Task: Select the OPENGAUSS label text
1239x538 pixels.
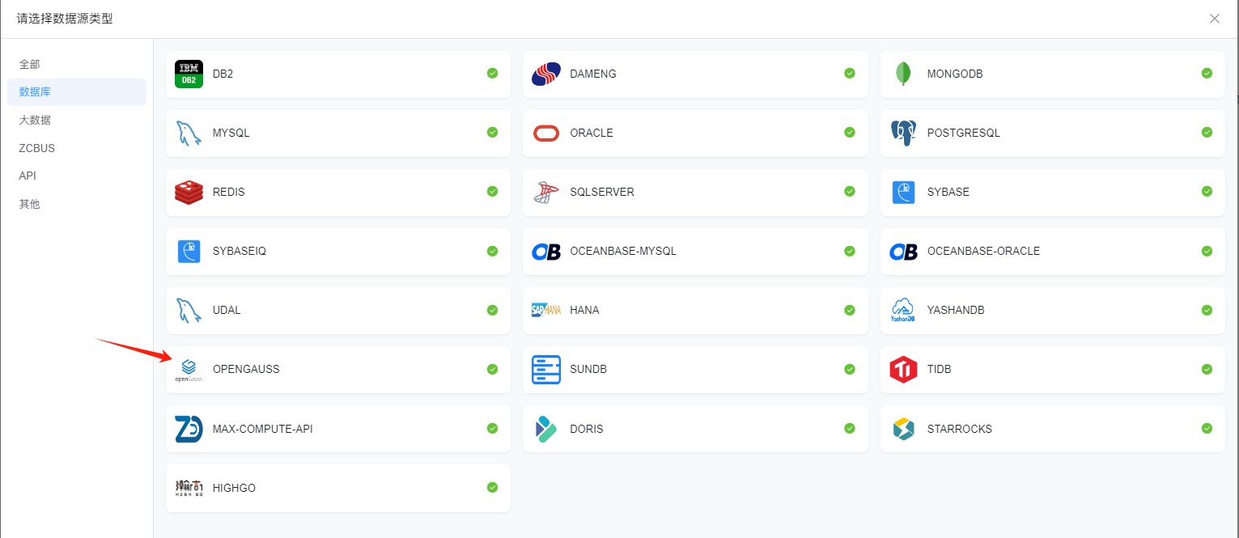Action: (246, 369)
